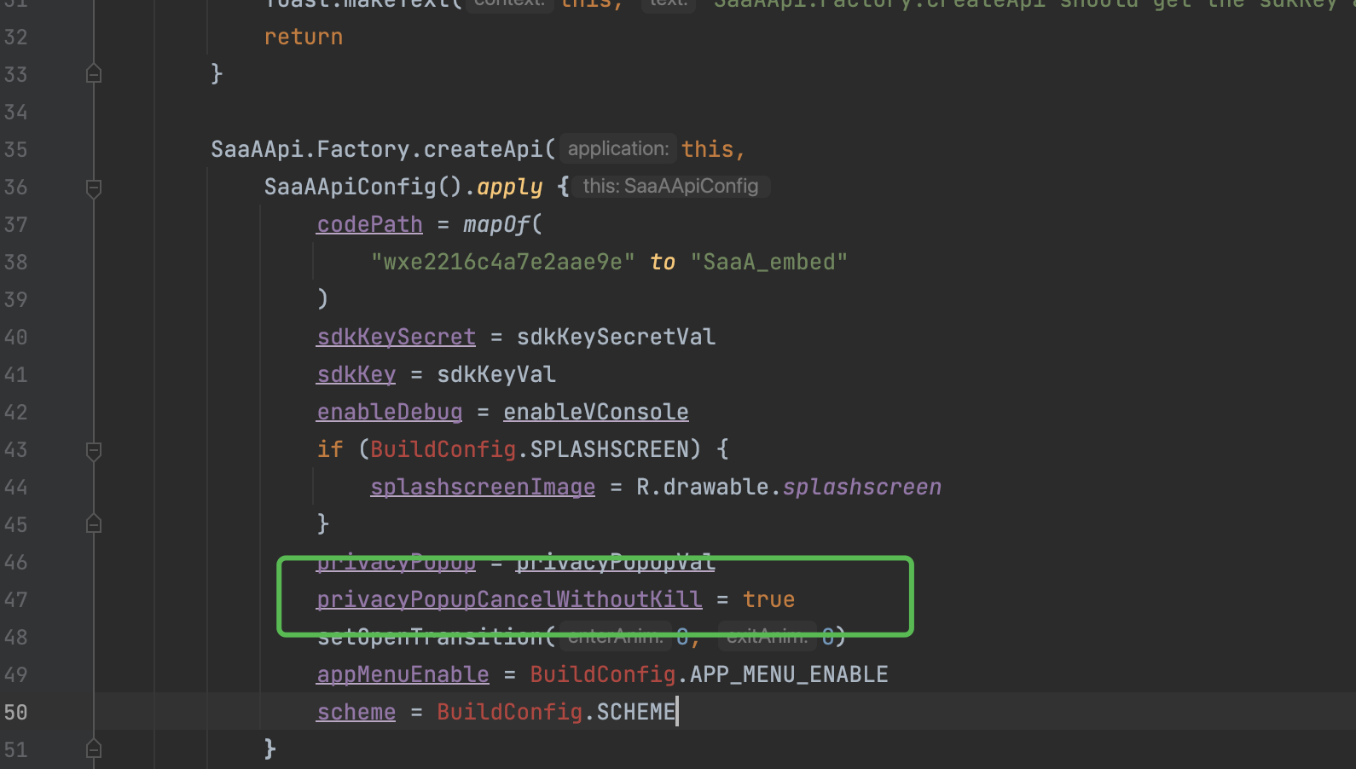The image size is (1356, 769).
Task: Click the appMenuEnable property
Action: pos(403,674)
